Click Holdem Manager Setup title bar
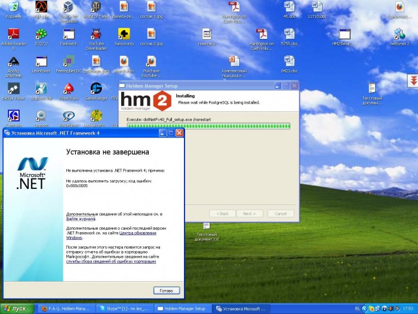Screen dimensions: 418x314 (196, 86)
